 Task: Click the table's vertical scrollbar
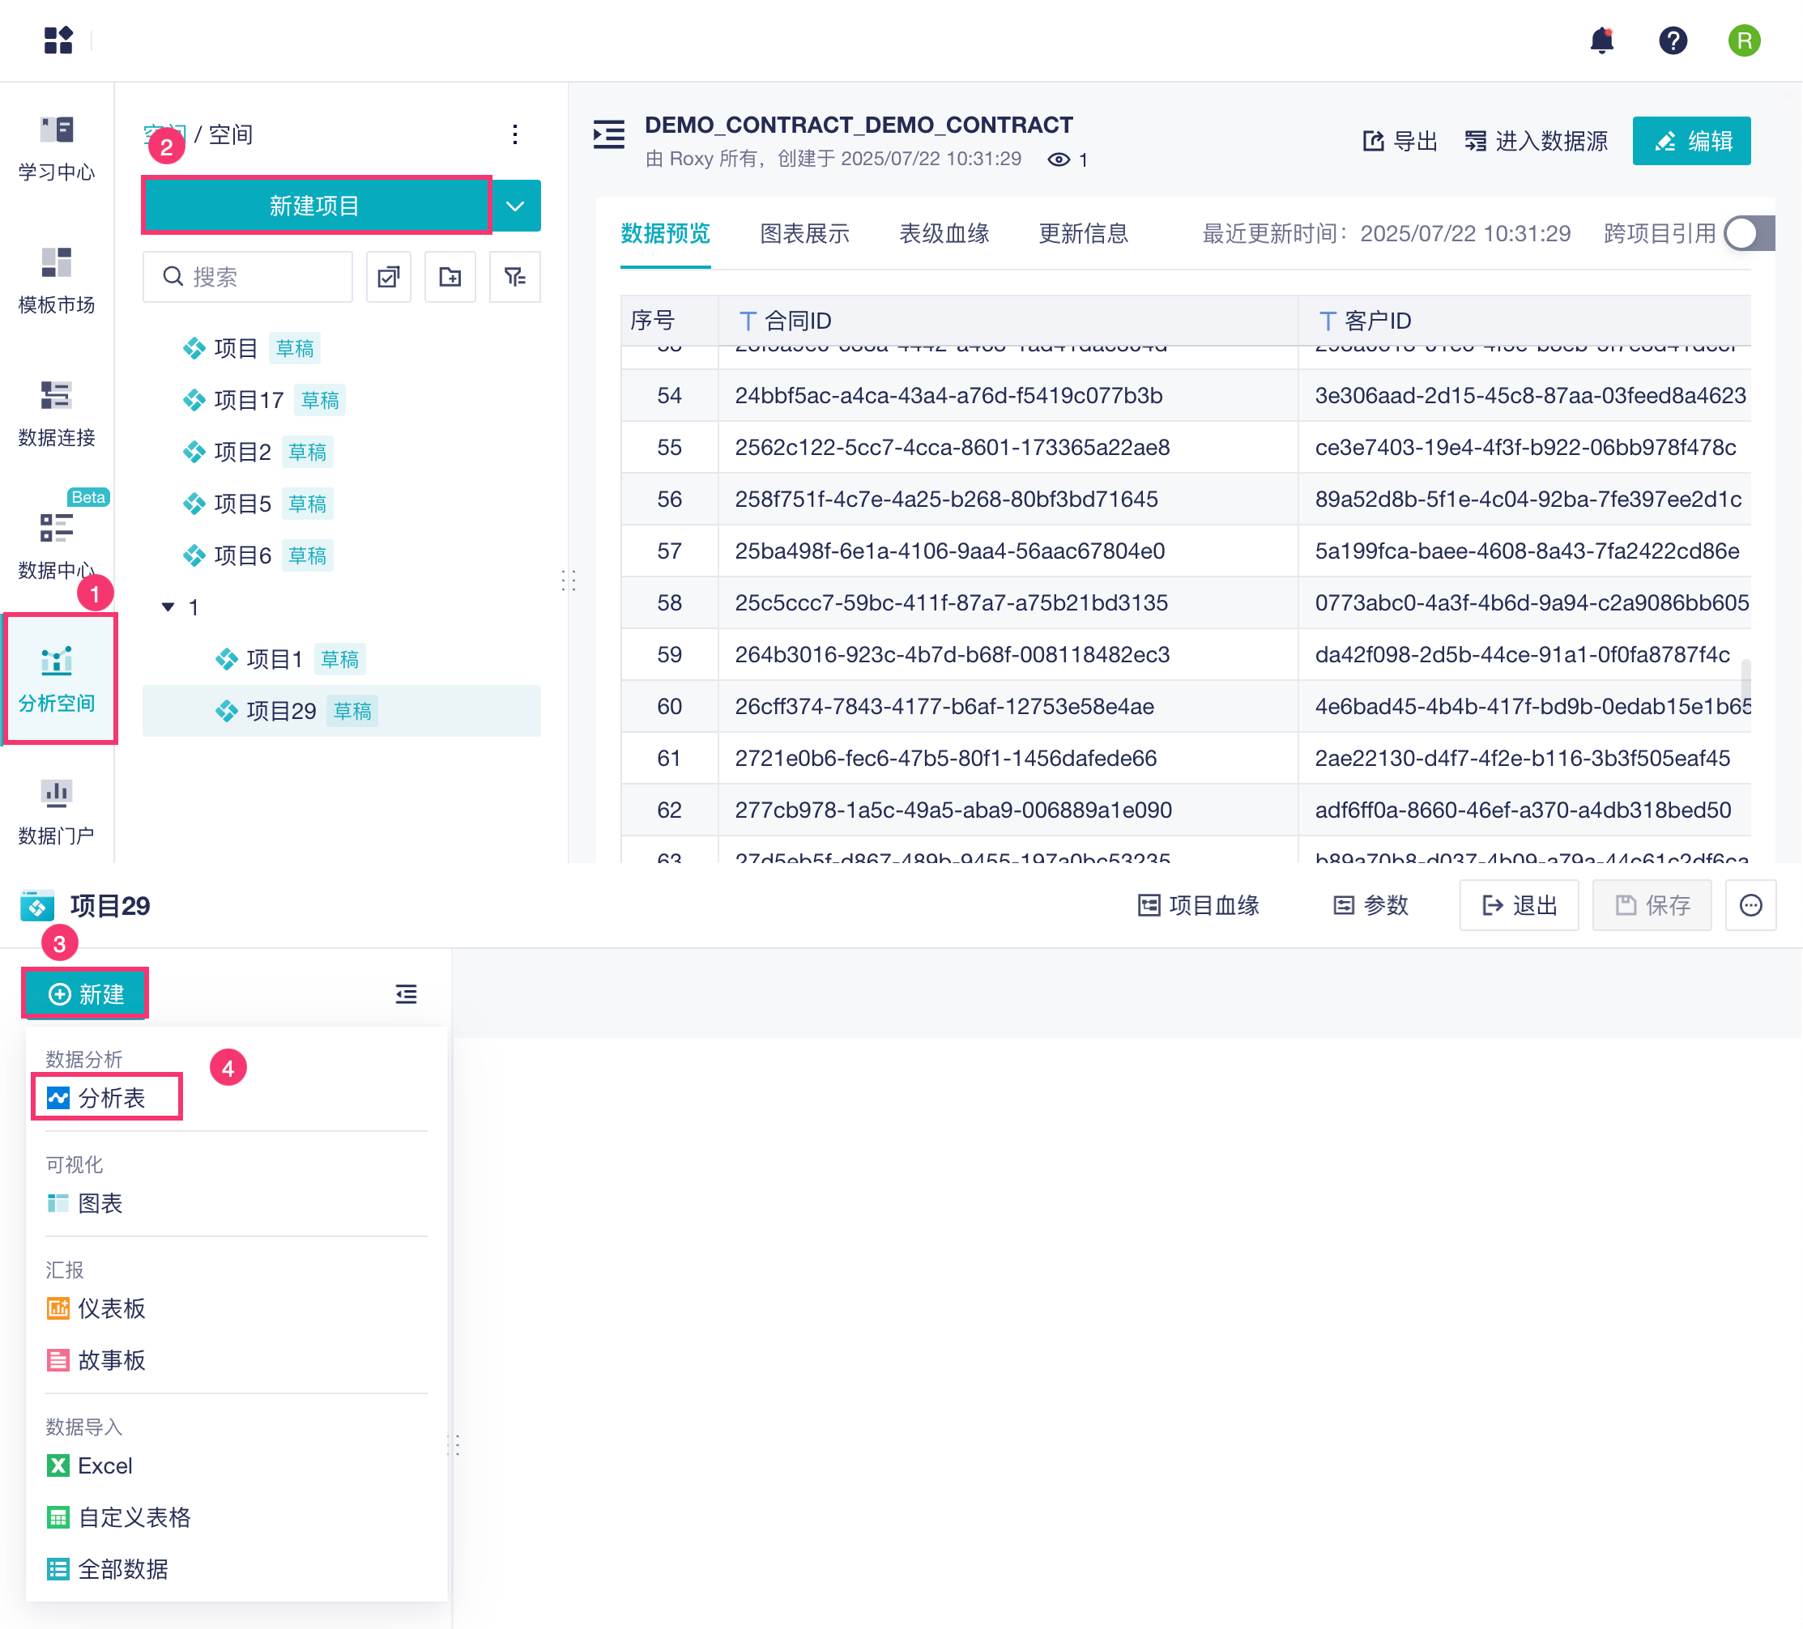[1745, 679]
